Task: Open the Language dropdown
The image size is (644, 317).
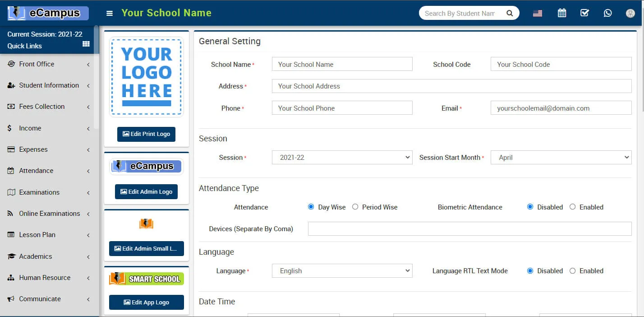Action: (x=342, y=271)
